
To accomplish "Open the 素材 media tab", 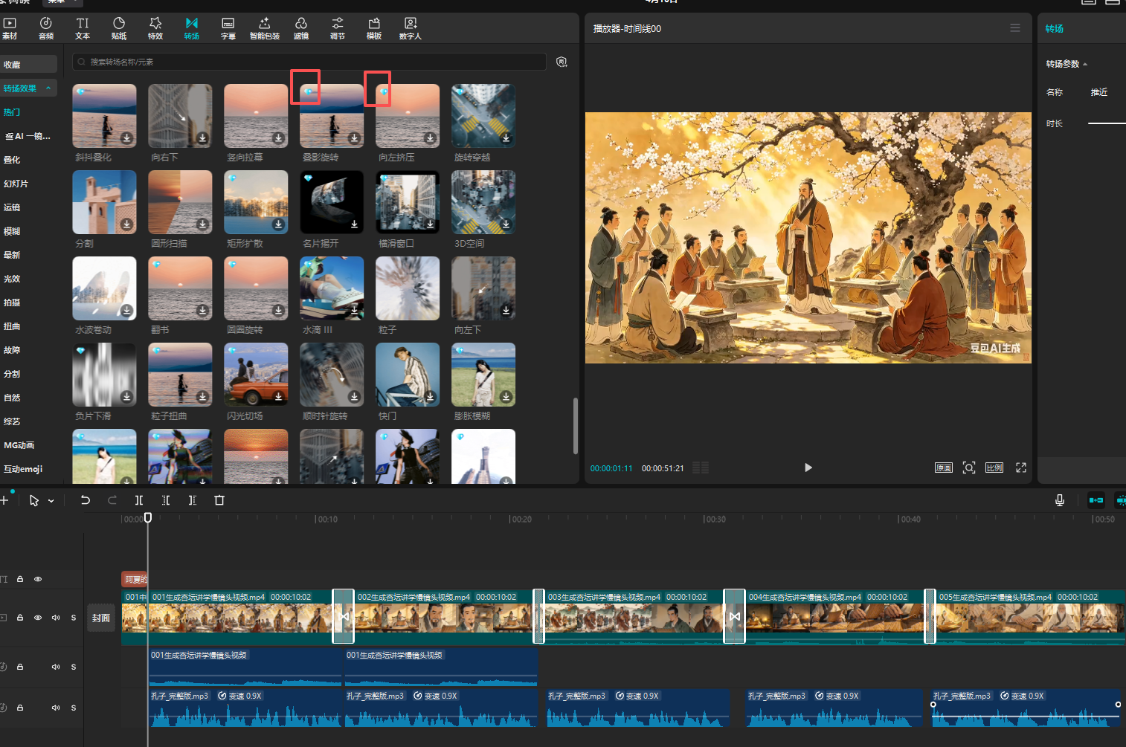I will pos(10,28).
